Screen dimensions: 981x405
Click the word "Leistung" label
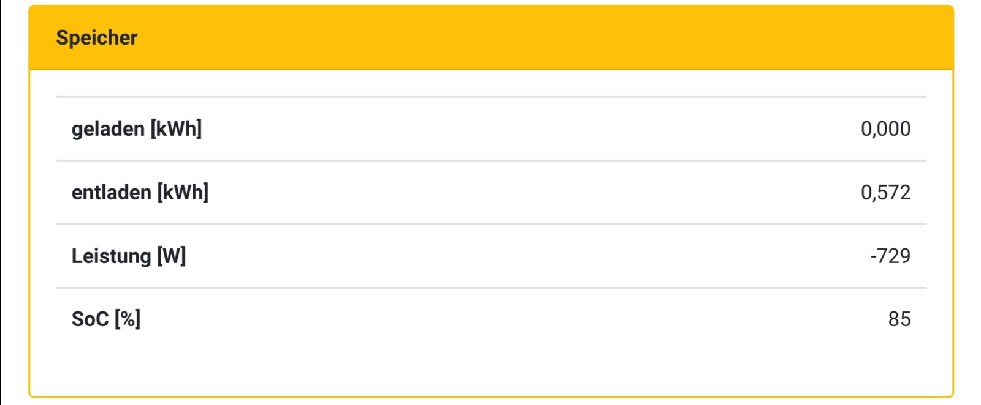pyautogui.click(x=111, y=256)
